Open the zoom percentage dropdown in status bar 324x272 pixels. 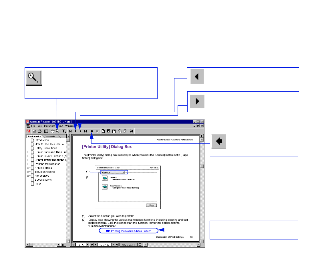coord(88,245)
